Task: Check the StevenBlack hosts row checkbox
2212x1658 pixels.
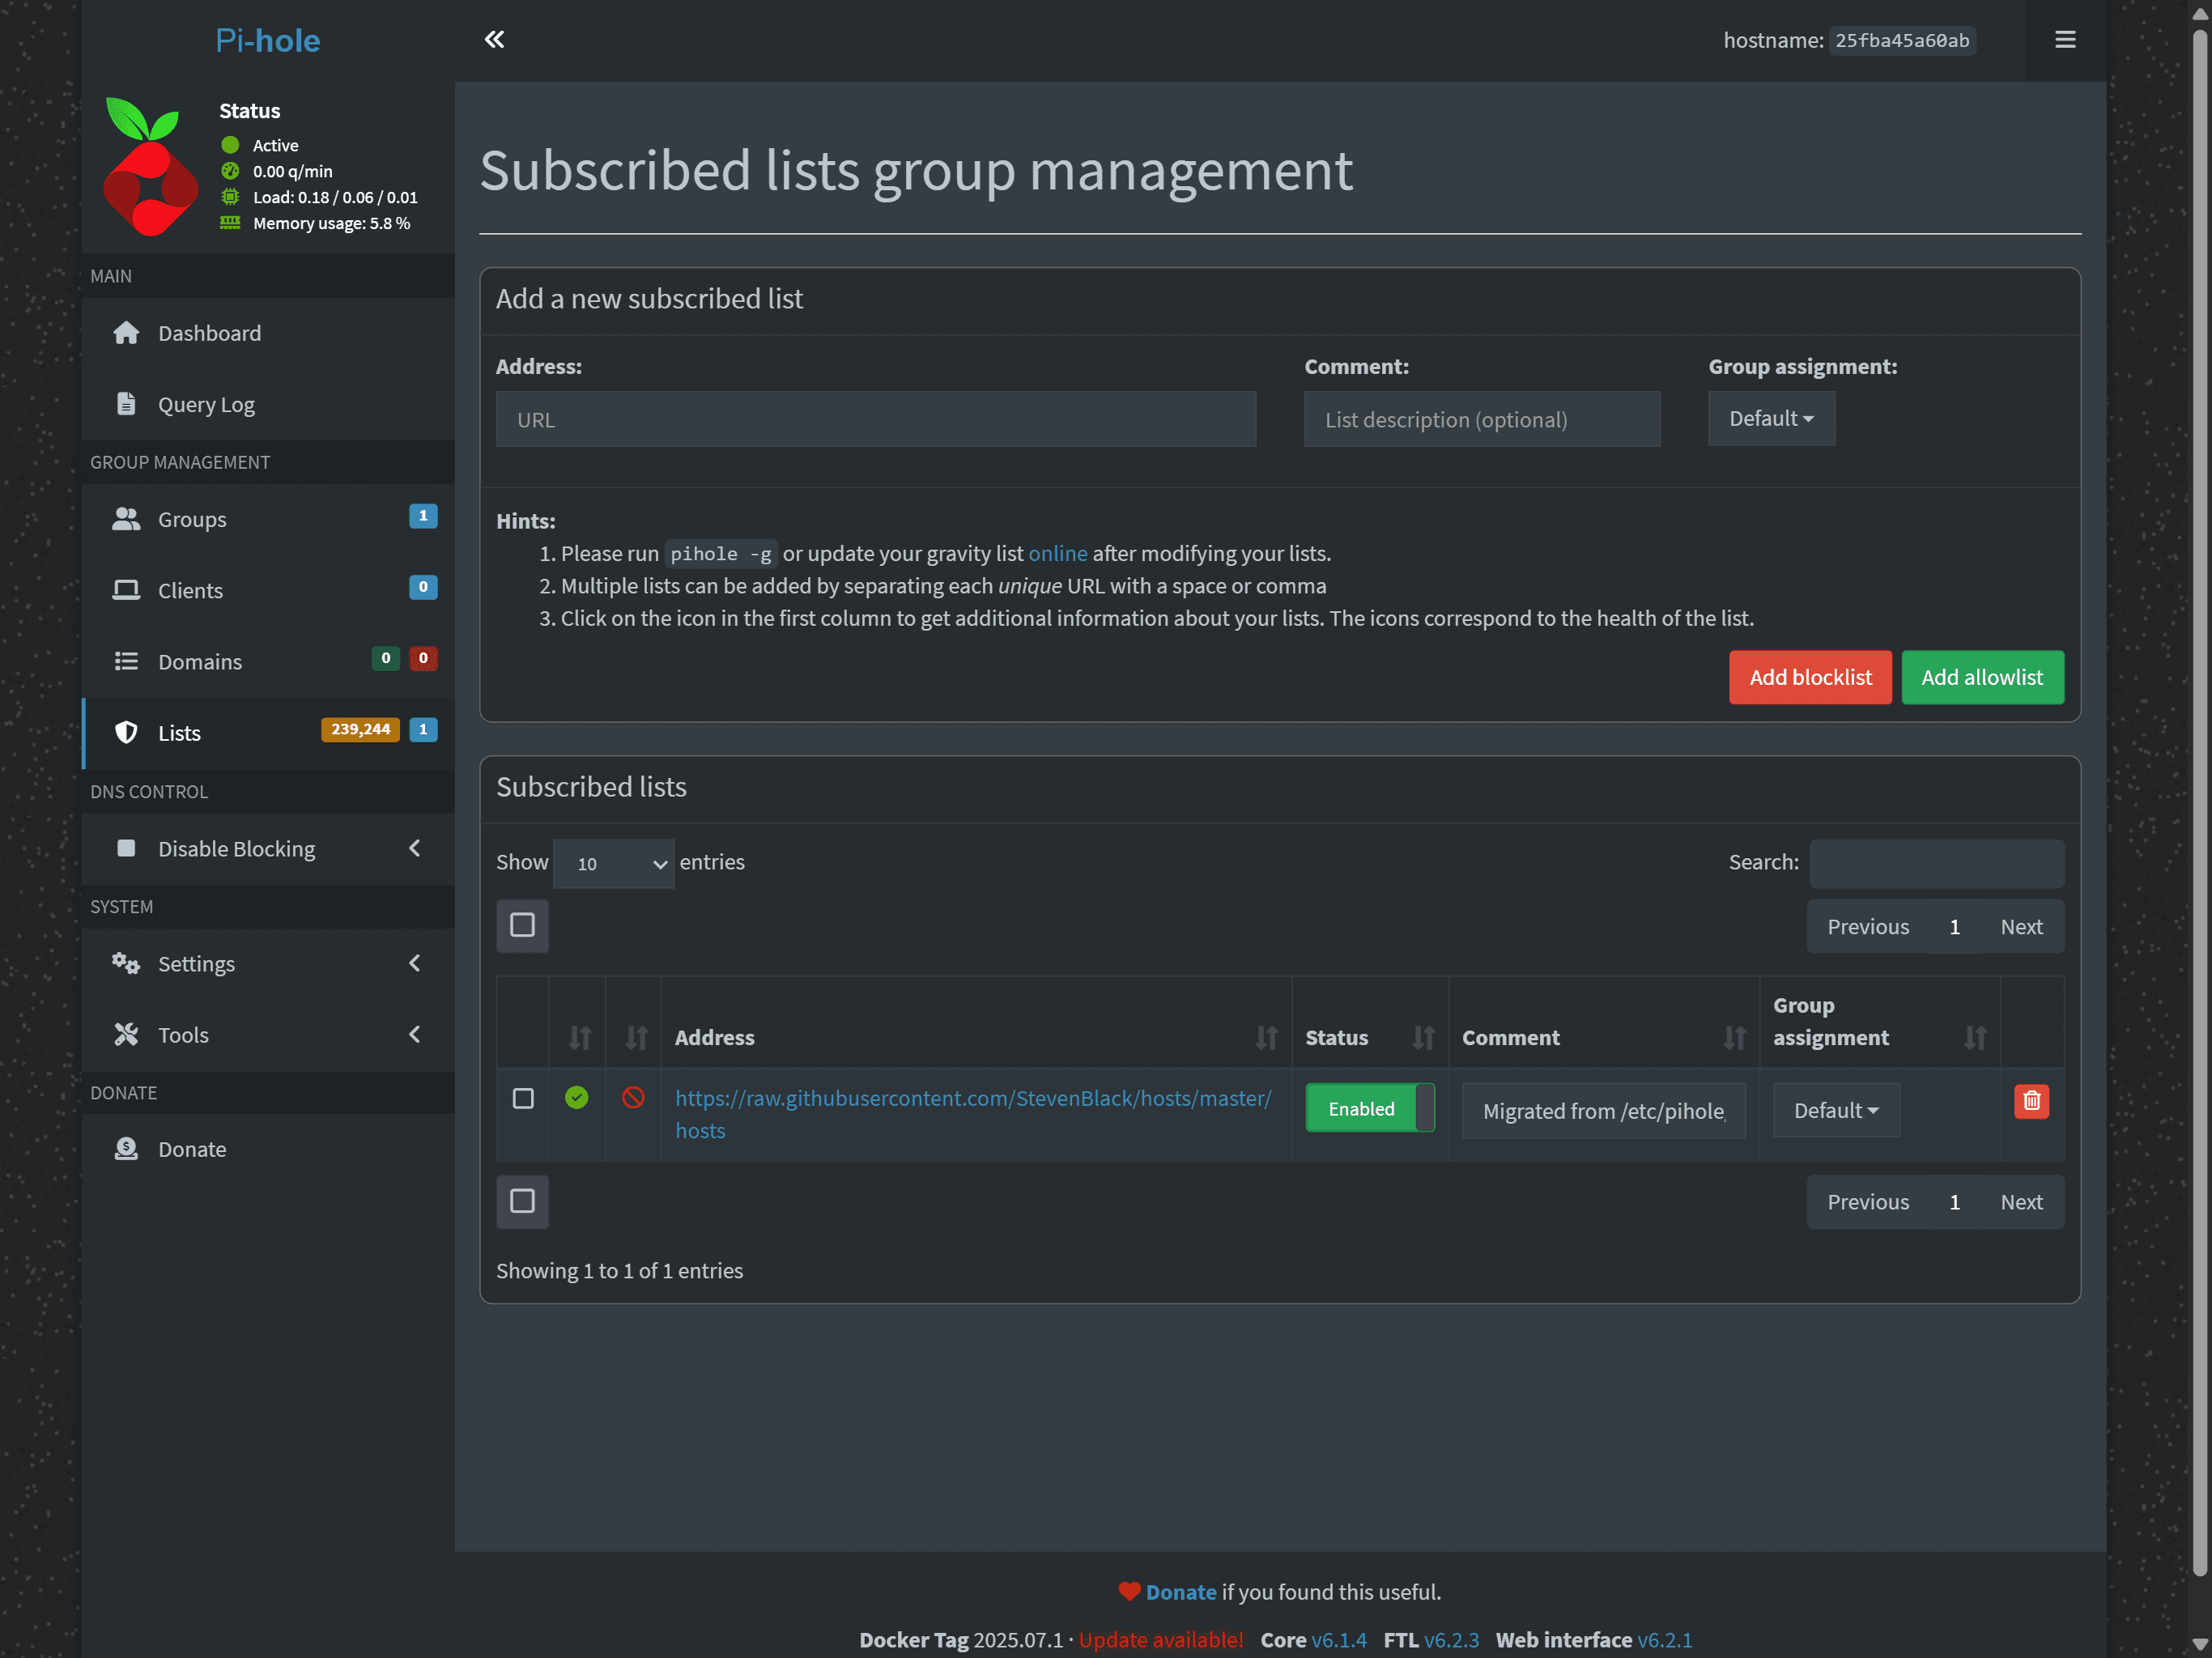Action: pos(523,1098)
